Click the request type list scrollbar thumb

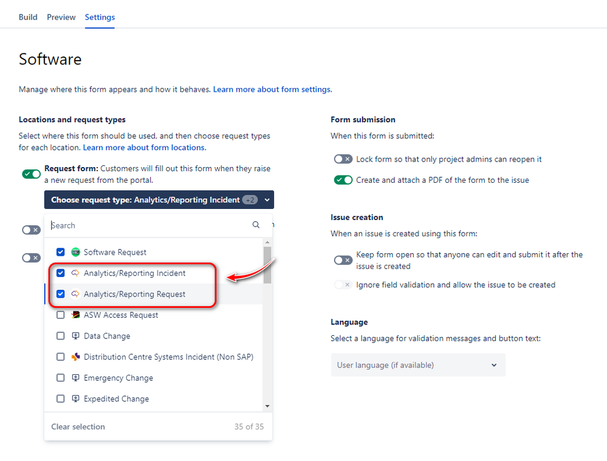[267, 265]
